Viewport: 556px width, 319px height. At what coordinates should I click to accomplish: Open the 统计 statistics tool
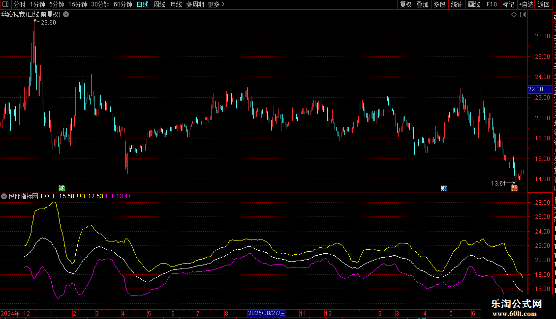coord(456,4)
